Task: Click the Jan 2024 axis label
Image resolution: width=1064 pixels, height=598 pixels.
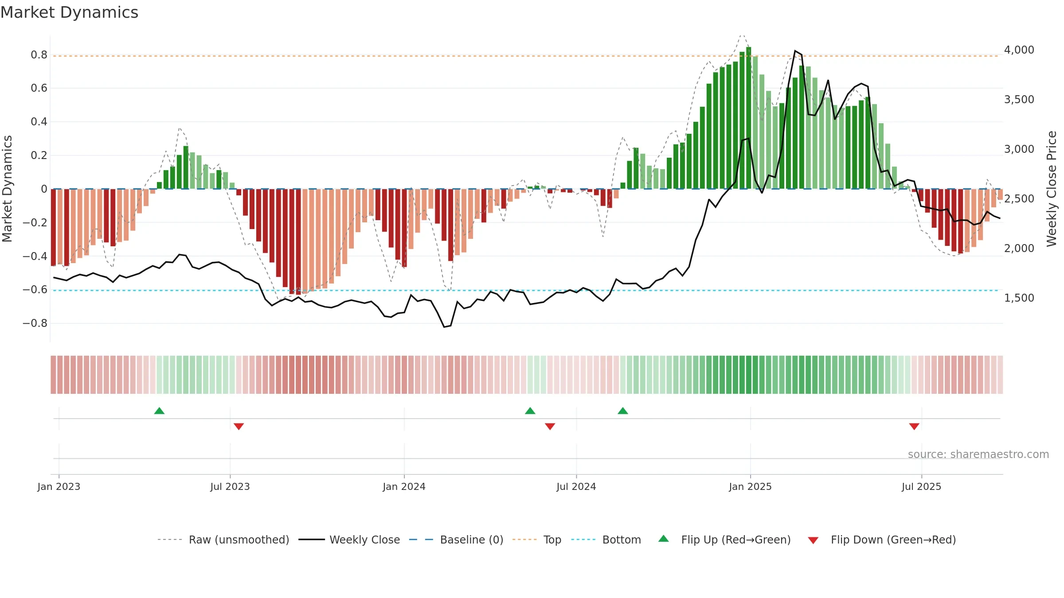Action: 404,486
